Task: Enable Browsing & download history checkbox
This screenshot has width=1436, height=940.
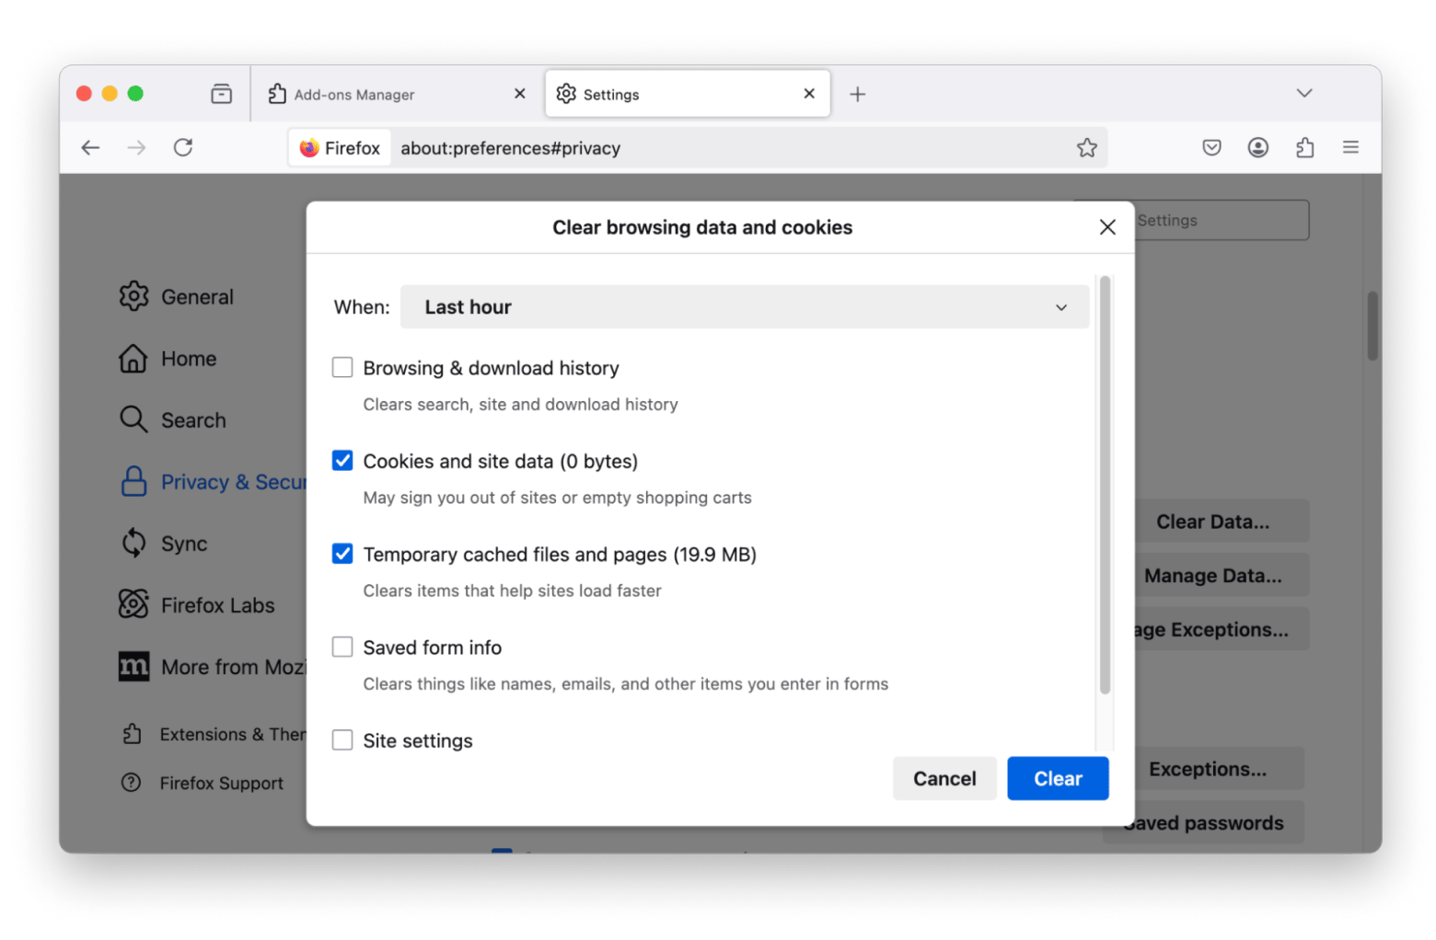Action: [x=342, y=368]
